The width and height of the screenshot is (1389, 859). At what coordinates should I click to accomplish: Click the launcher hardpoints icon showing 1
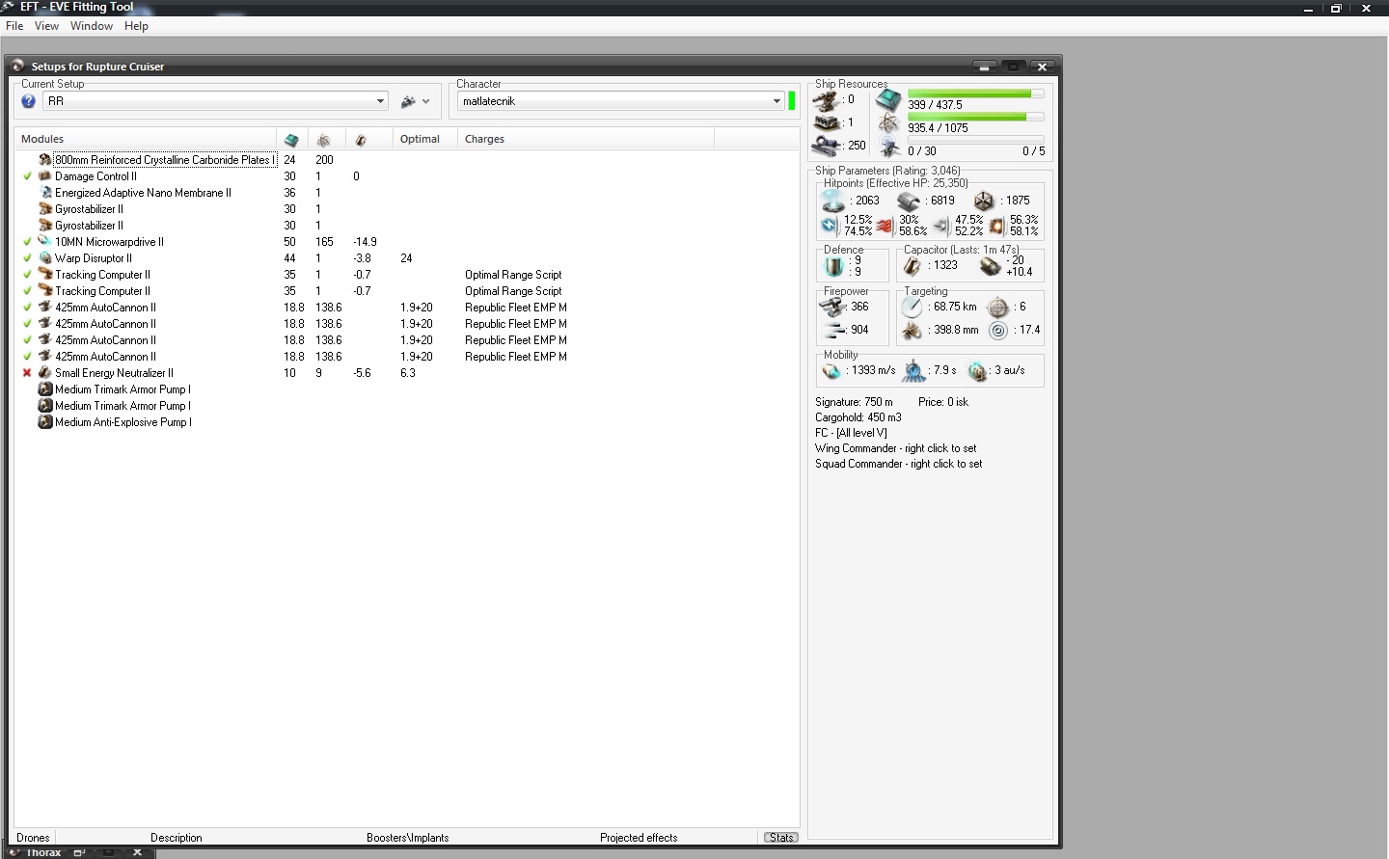(826, 123)
